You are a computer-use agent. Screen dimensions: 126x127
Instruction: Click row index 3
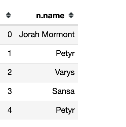(x=10, y=91)
